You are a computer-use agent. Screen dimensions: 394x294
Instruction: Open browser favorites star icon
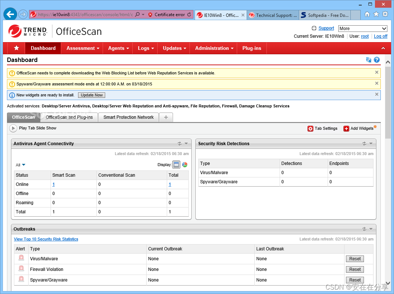pyautogui.click(x=376, y=14)
